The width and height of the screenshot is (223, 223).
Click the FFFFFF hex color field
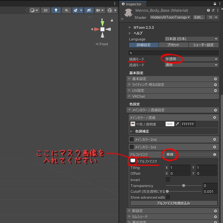[x=188, y=124]
